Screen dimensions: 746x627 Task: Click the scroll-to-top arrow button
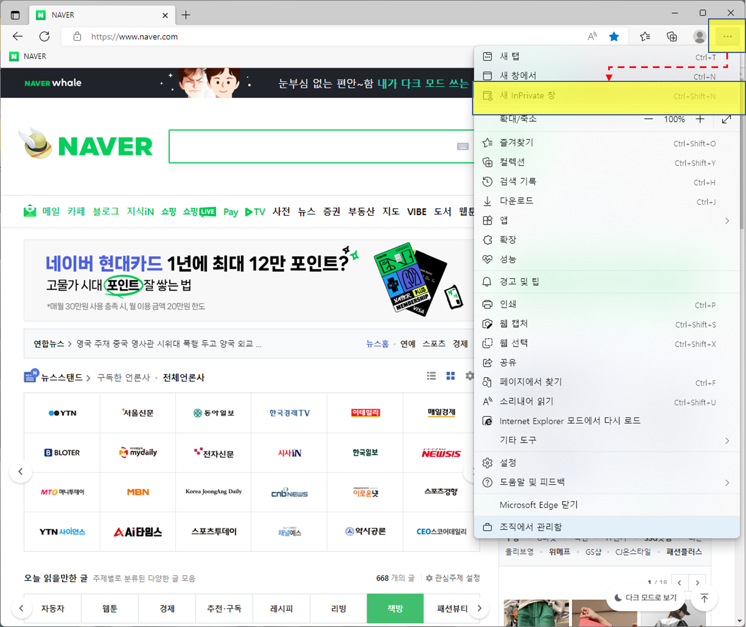tap(705, 598)
